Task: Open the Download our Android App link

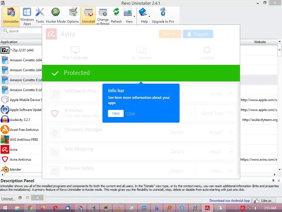Action: pyautogui.click(x=229, y=200)
